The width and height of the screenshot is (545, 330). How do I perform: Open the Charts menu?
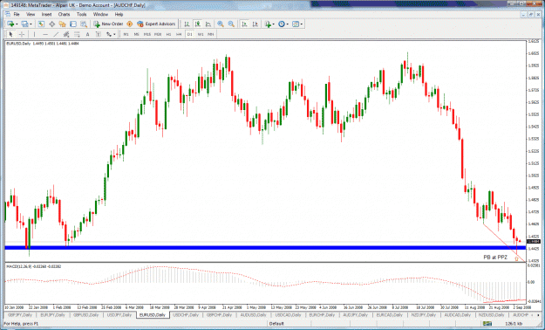coord(64,15)
